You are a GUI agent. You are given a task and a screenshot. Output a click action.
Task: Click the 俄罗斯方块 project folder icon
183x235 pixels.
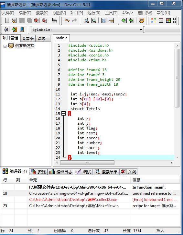pos(11,46)
